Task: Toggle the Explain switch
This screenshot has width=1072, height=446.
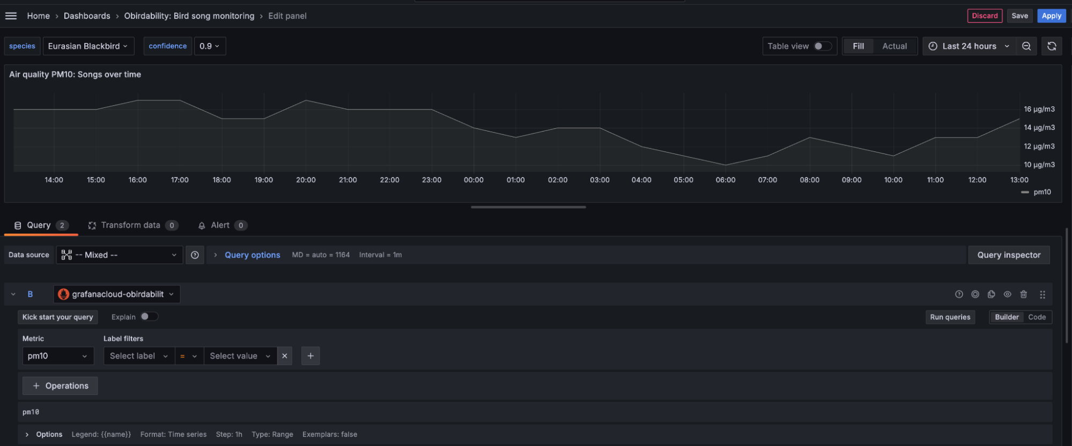Action: (x=149, y=317)
